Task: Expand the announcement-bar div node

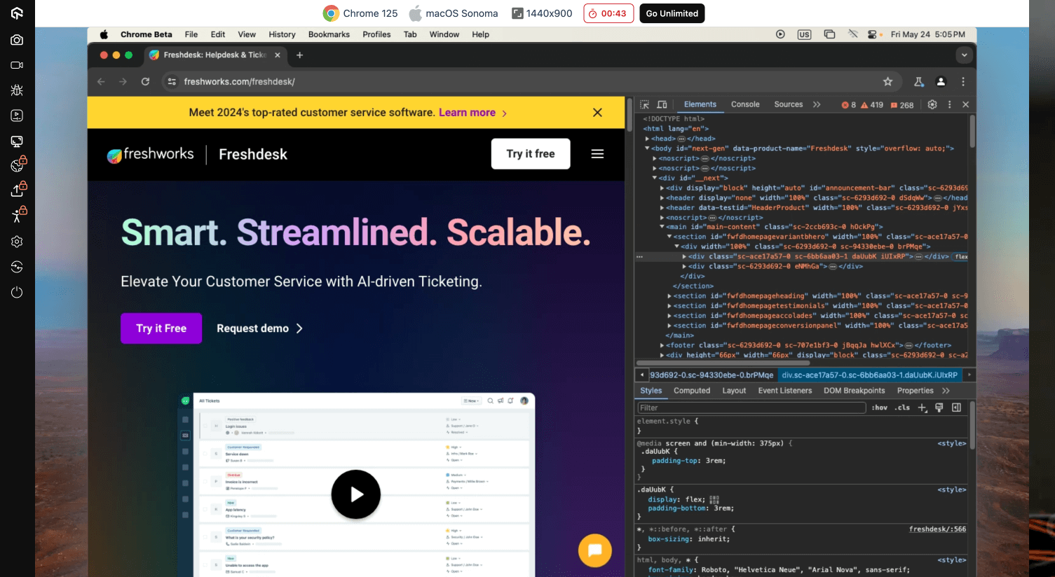Action: point(662,188)
